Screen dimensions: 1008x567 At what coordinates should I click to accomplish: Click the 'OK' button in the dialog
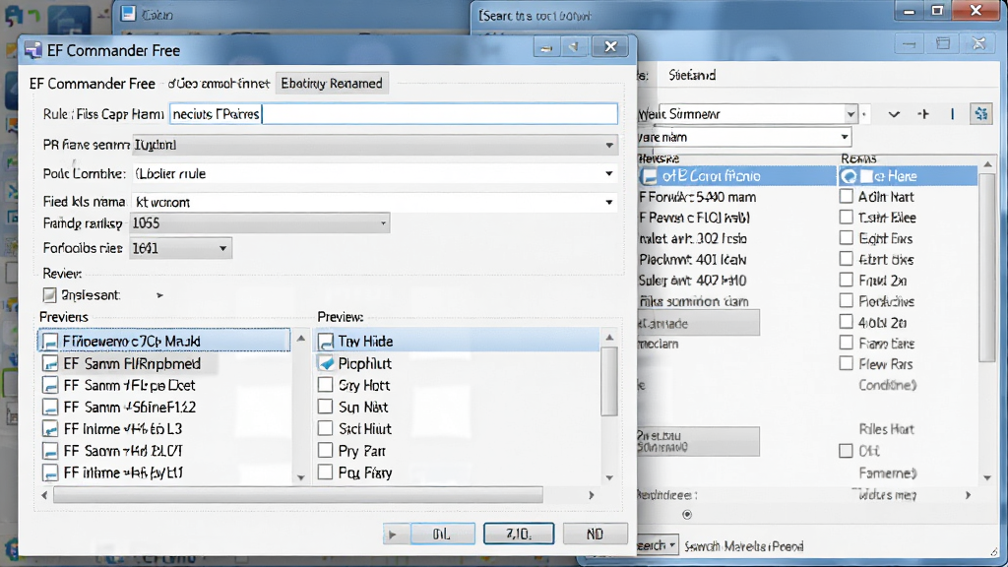tap(443, 534)
